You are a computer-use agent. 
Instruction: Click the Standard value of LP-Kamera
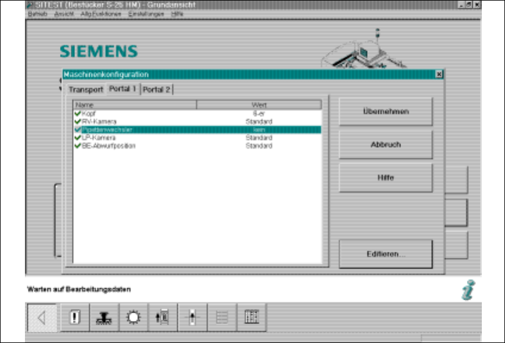(259, 138)
